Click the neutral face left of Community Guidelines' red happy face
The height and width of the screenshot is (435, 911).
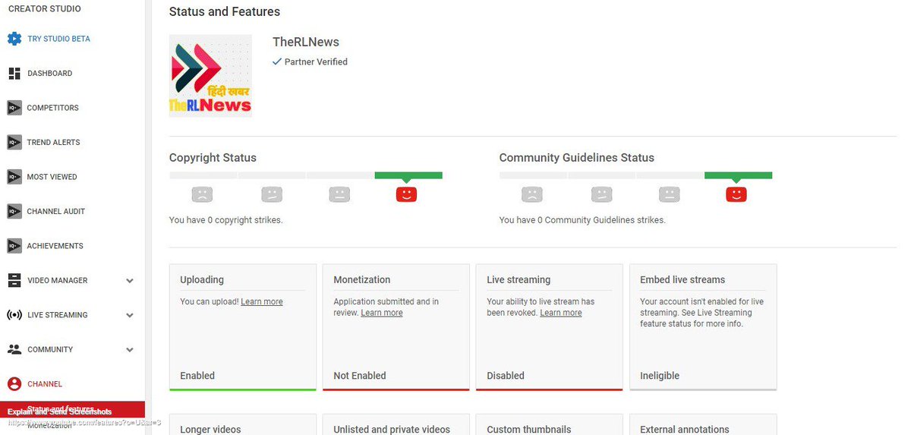pyautogui.click(x=669, y=194)
